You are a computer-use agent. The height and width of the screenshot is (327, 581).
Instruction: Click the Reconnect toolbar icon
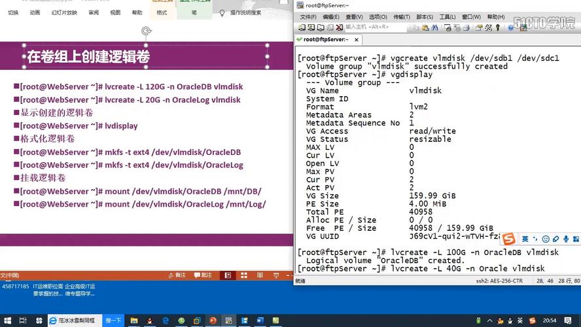point(330,27)
